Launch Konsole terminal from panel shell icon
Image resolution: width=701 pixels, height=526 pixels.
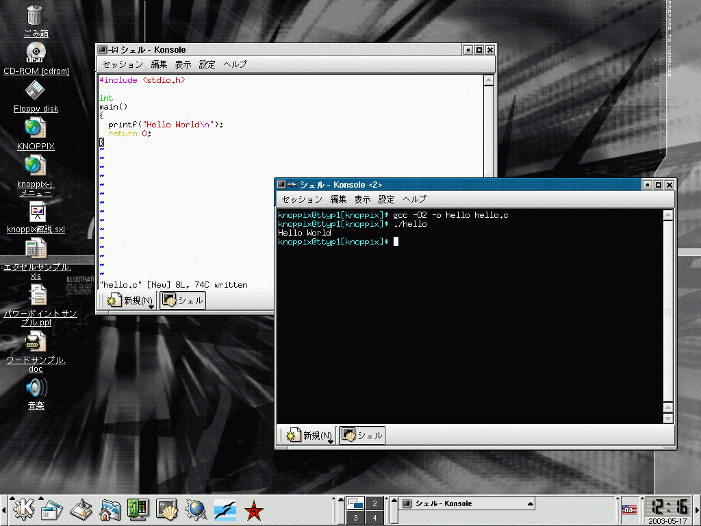coord(167,510)
